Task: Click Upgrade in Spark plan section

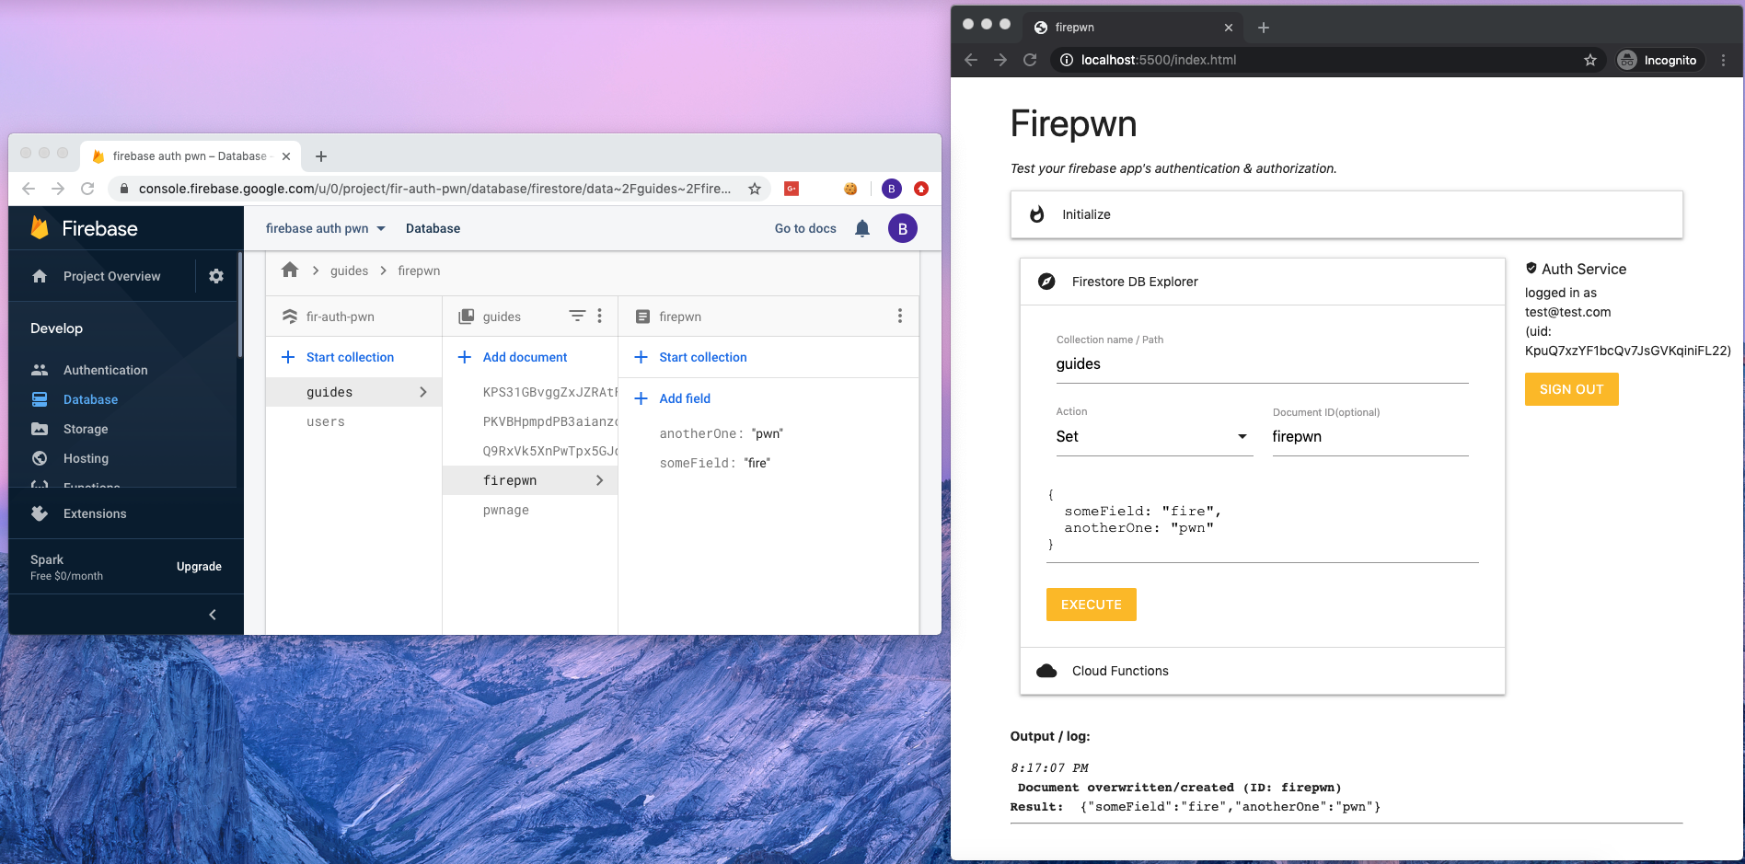Action: [x=199, y=567]
